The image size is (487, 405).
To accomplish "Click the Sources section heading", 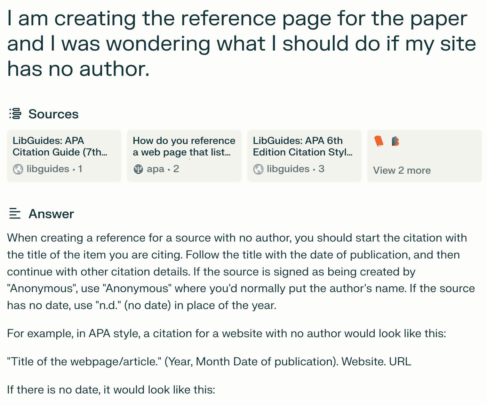I will (53, 114).
